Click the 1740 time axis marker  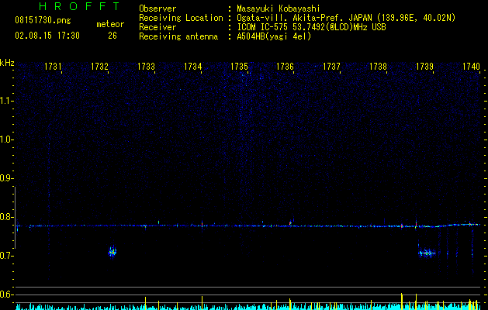pos(471,67)
